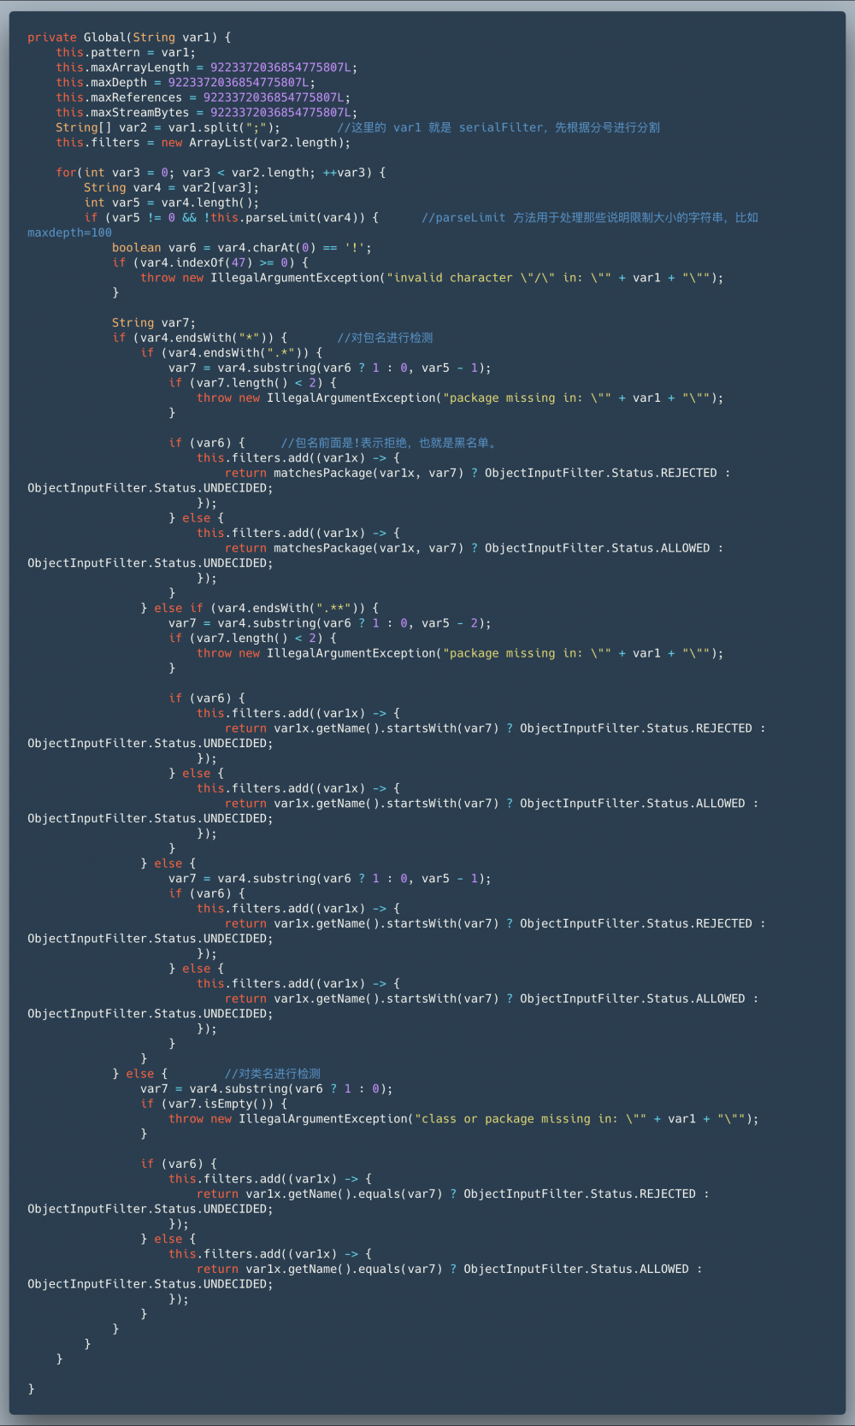The height and width of the screenshot is (1426, 855).
Task: Click the 'getName().equals(var7)' line returning REJECTED
Action: click(453, 1194)
